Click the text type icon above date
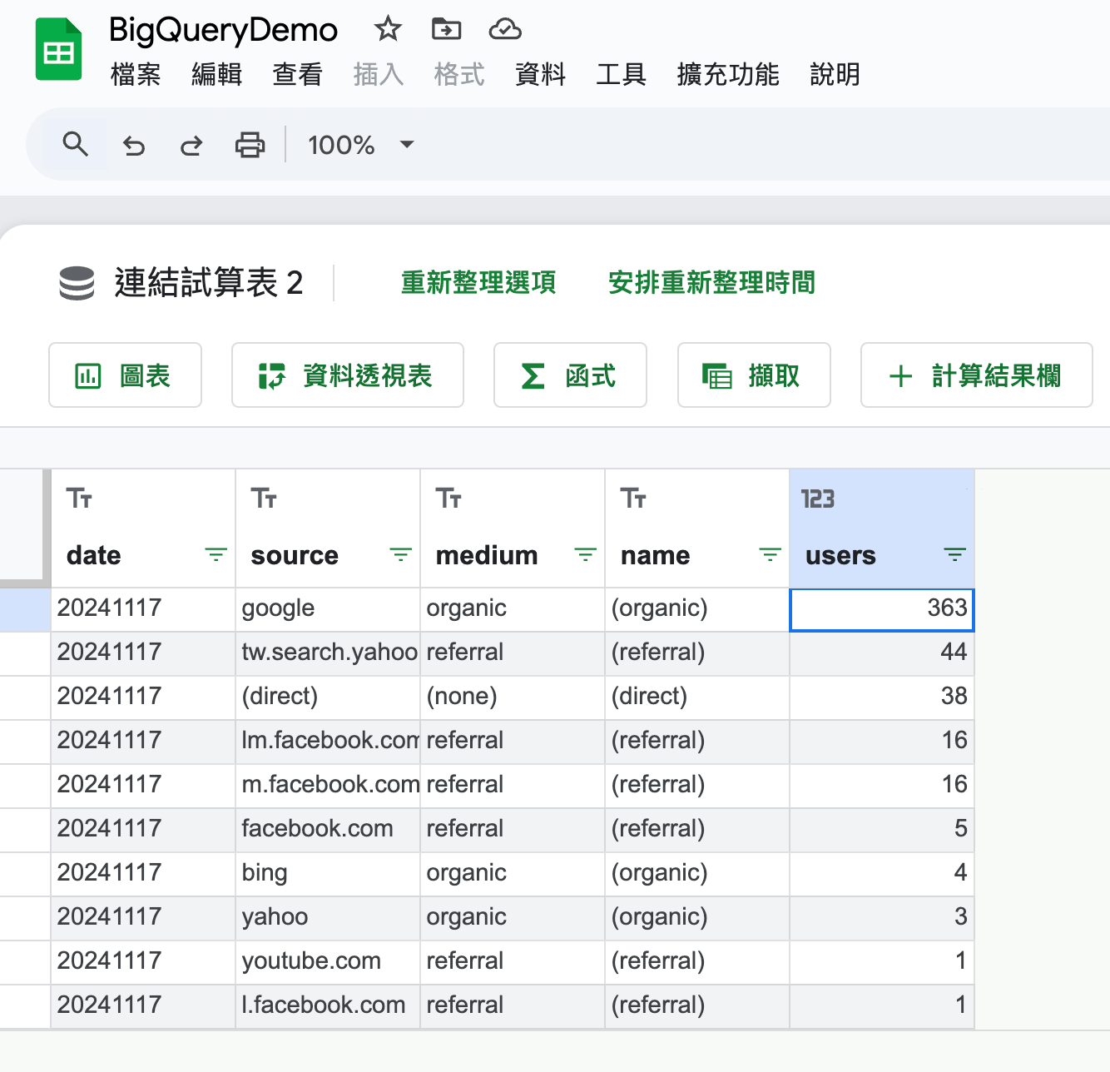 [79, 499]
